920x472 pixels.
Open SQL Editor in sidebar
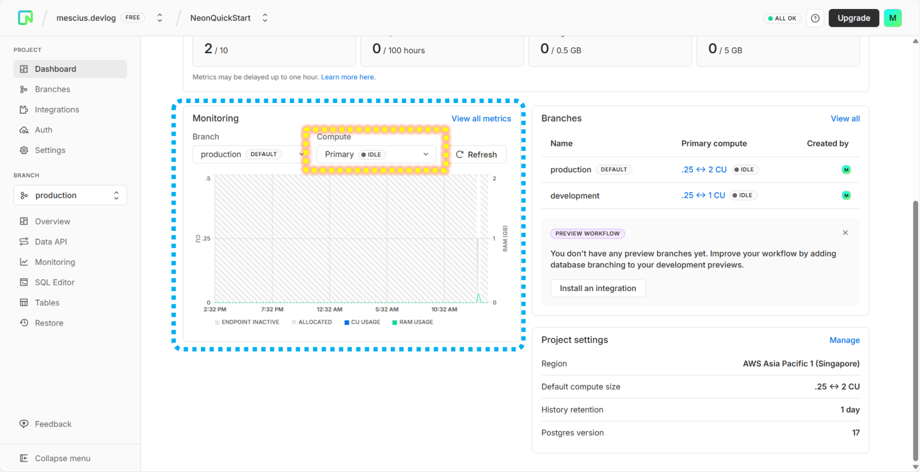(54, 282)
